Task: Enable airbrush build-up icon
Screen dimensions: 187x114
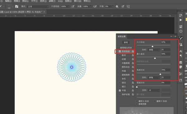Action: (x=95, y=7)
